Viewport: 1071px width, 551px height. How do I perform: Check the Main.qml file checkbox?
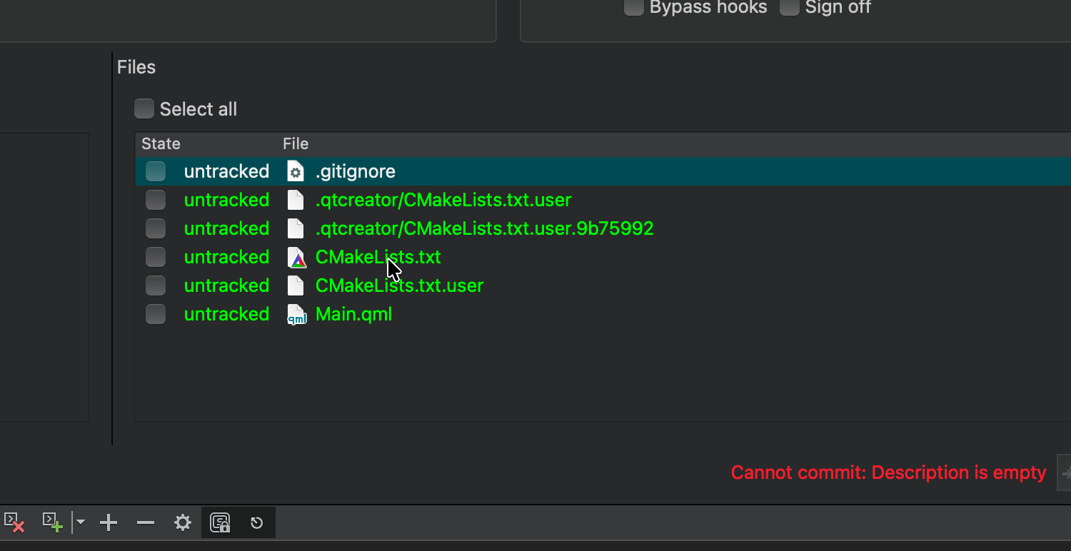tap(156, 314)
